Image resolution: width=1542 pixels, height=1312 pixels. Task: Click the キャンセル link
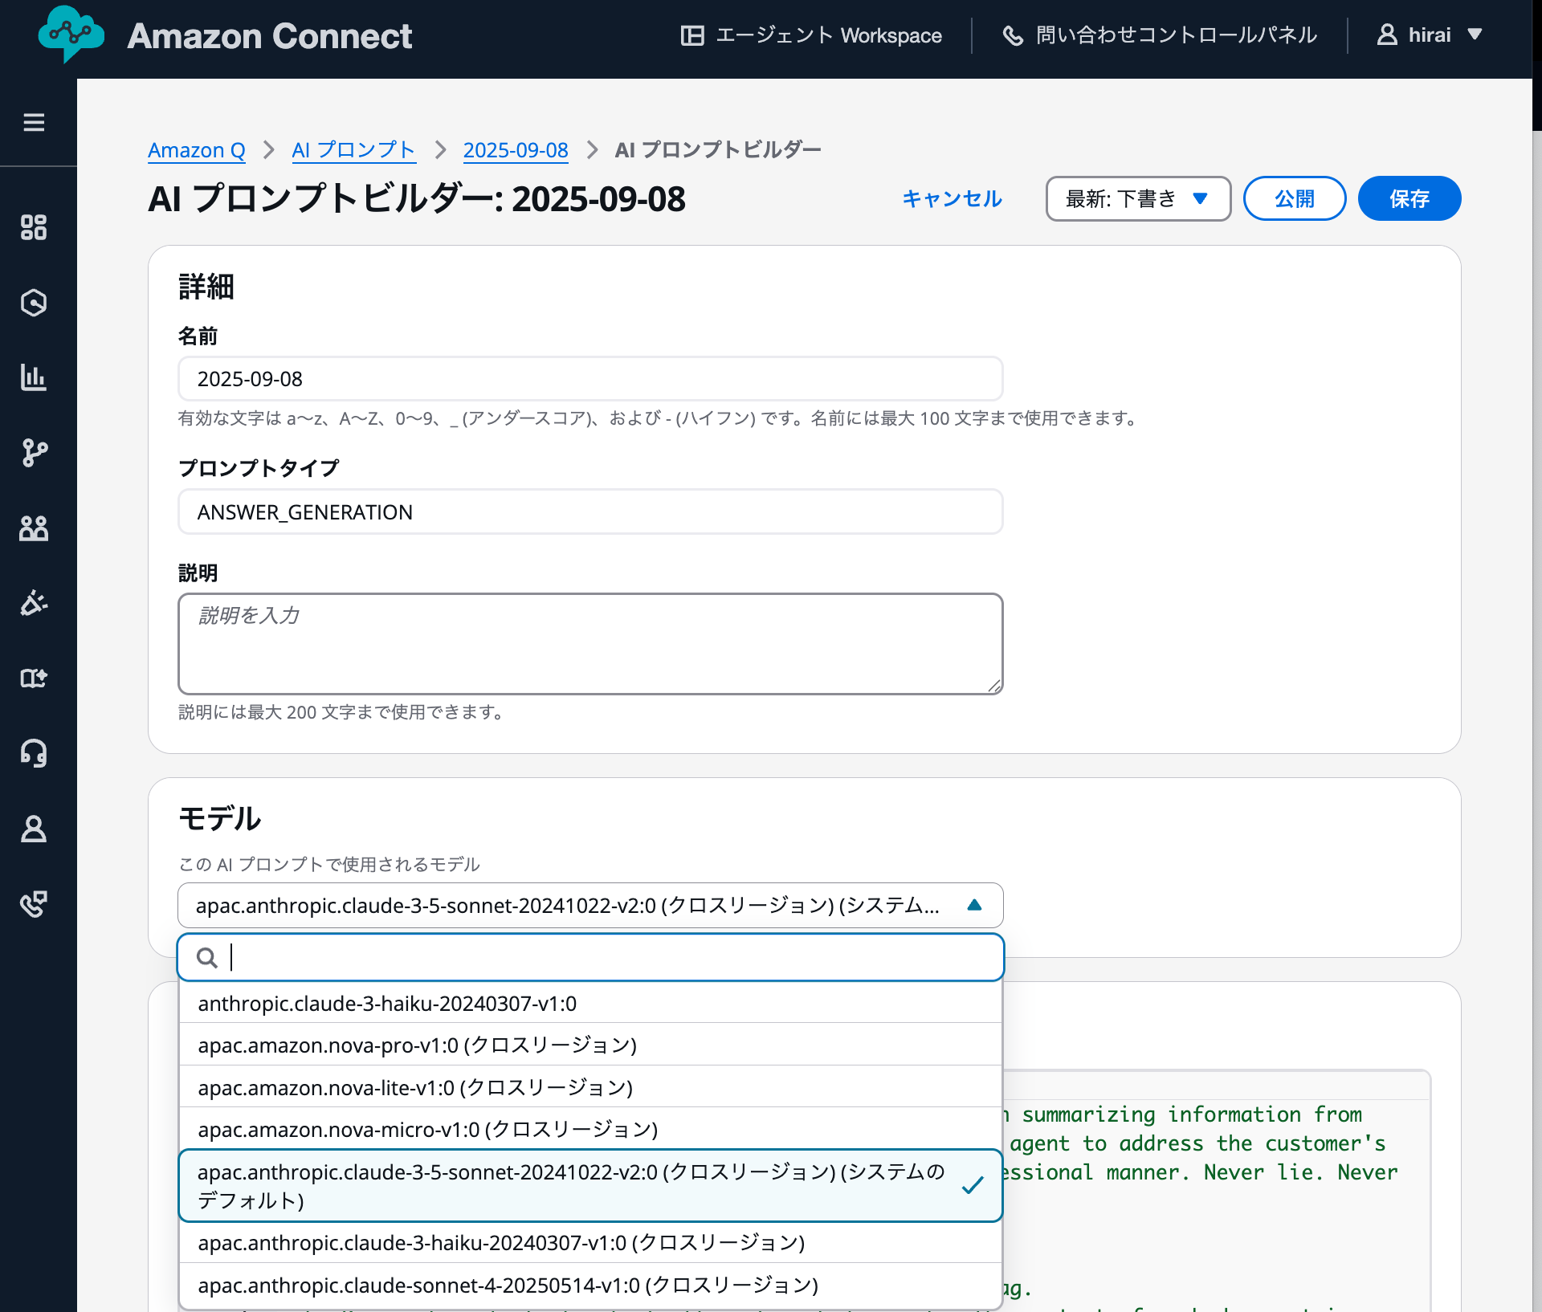[x=952, y=198]
